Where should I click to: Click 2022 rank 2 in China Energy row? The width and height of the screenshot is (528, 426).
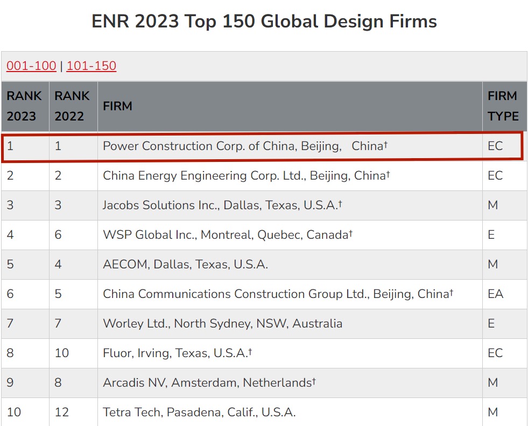pyautogui.click(x=58, y=176)
